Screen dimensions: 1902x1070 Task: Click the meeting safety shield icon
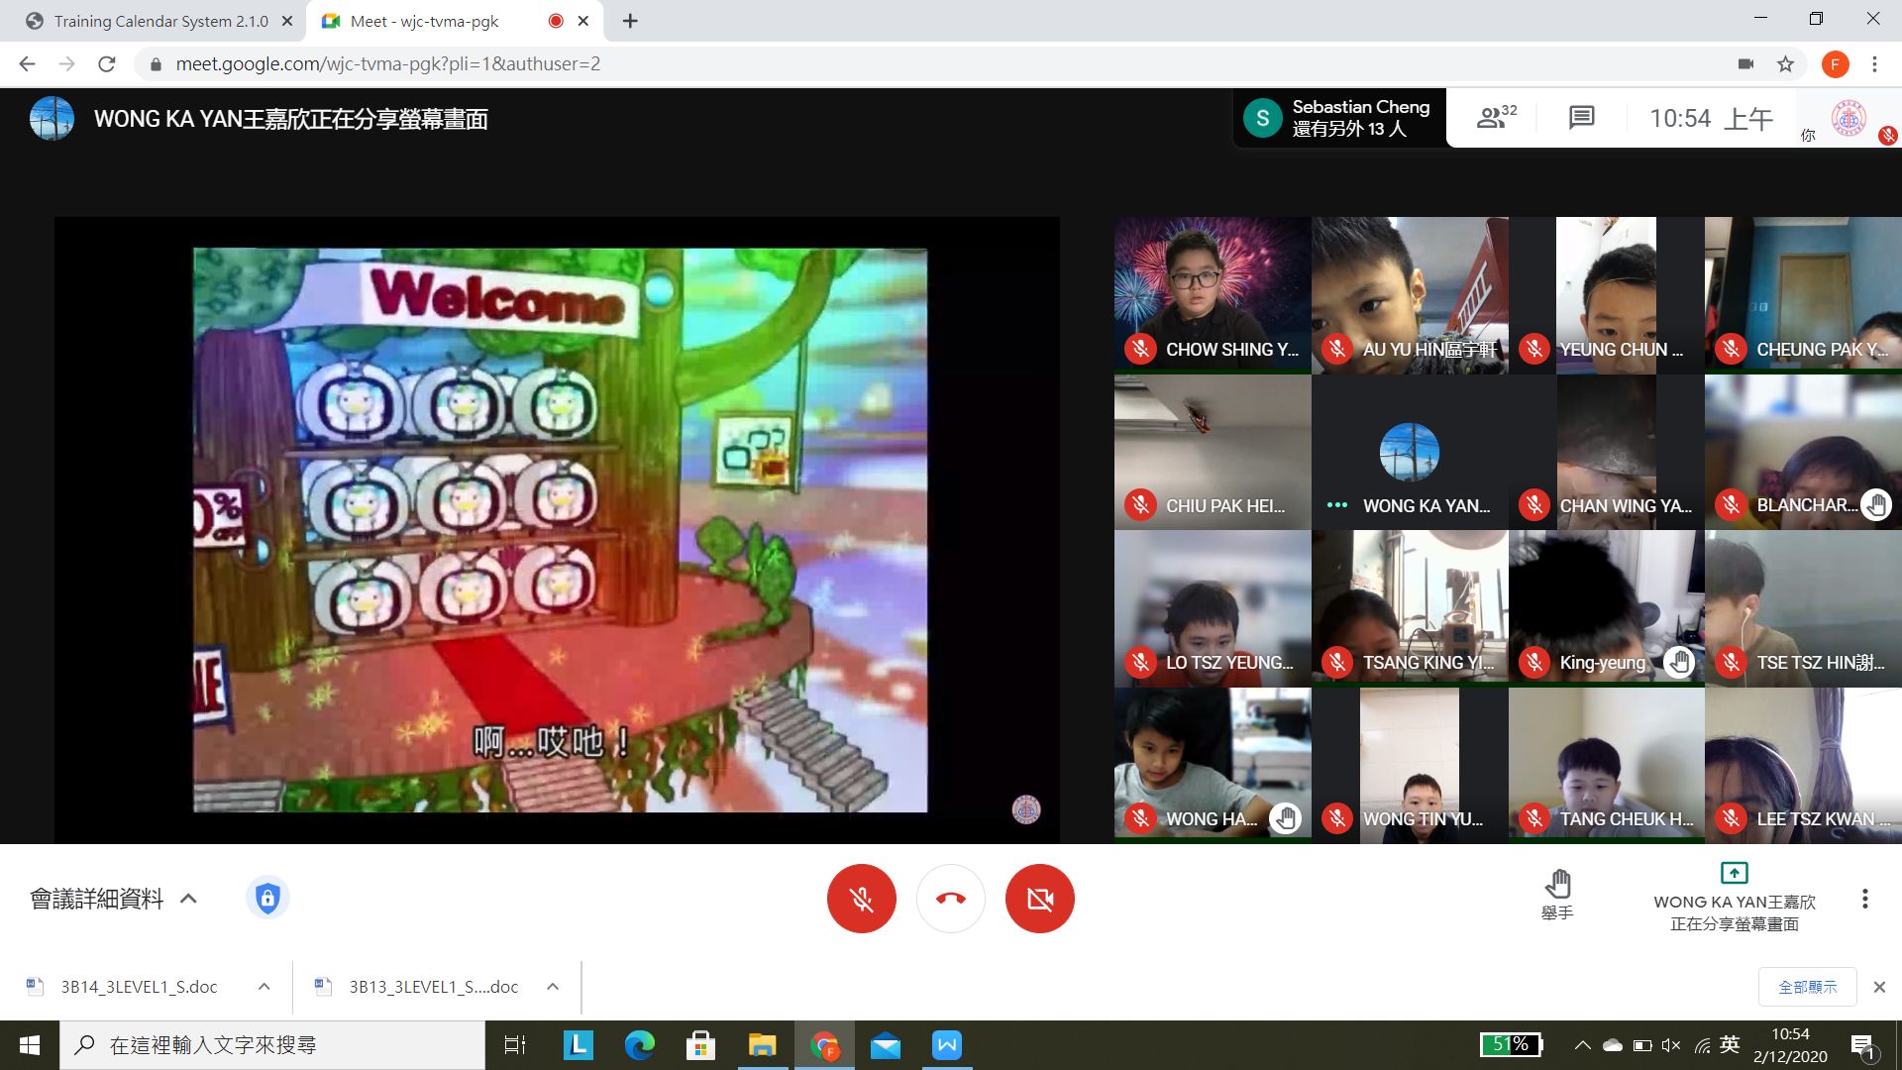(267, 898)
